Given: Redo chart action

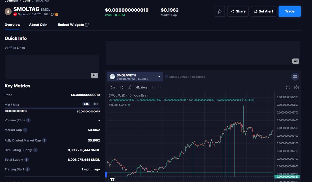Looking at the screenshot, I should (x=159, y=87).
